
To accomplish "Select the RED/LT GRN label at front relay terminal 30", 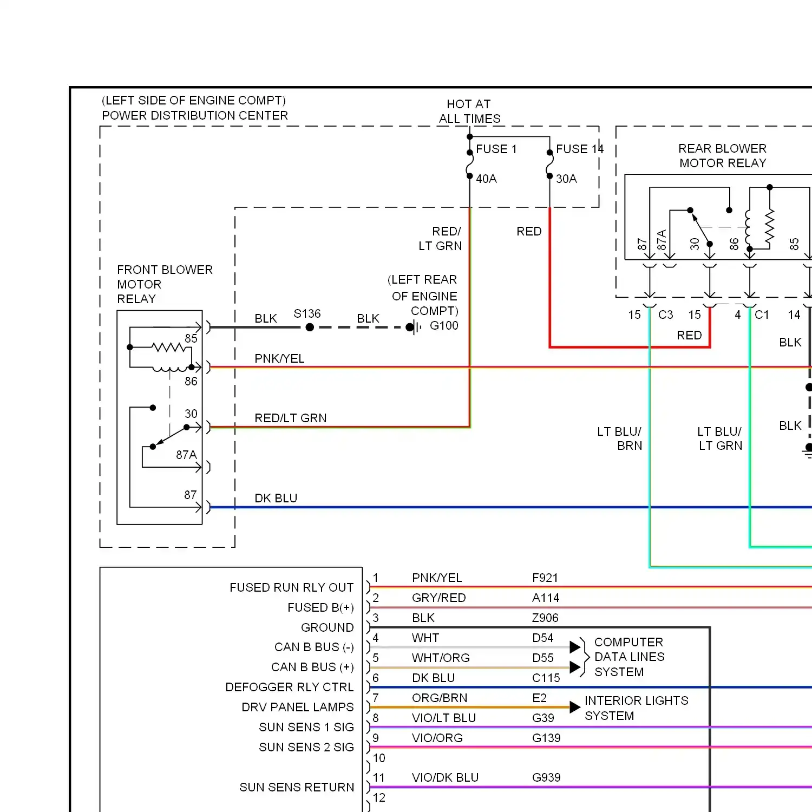I will (x=291, y=418).
